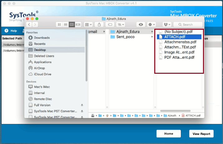Open the Action gear dropdown
The height and width of the screenshot is (144, 223).
(151, 25)
